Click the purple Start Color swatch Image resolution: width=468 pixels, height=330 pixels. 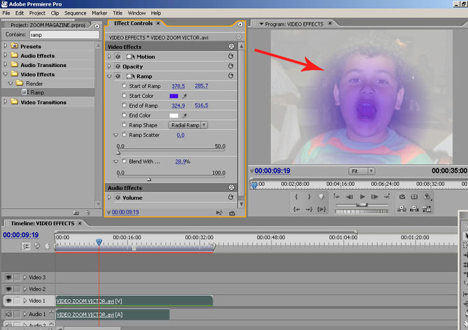point(173,96)
